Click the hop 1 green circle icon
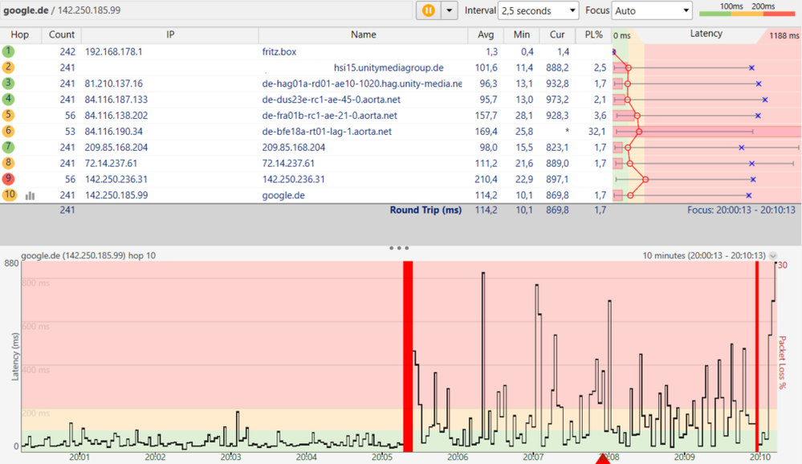 [x=8, y=51]
